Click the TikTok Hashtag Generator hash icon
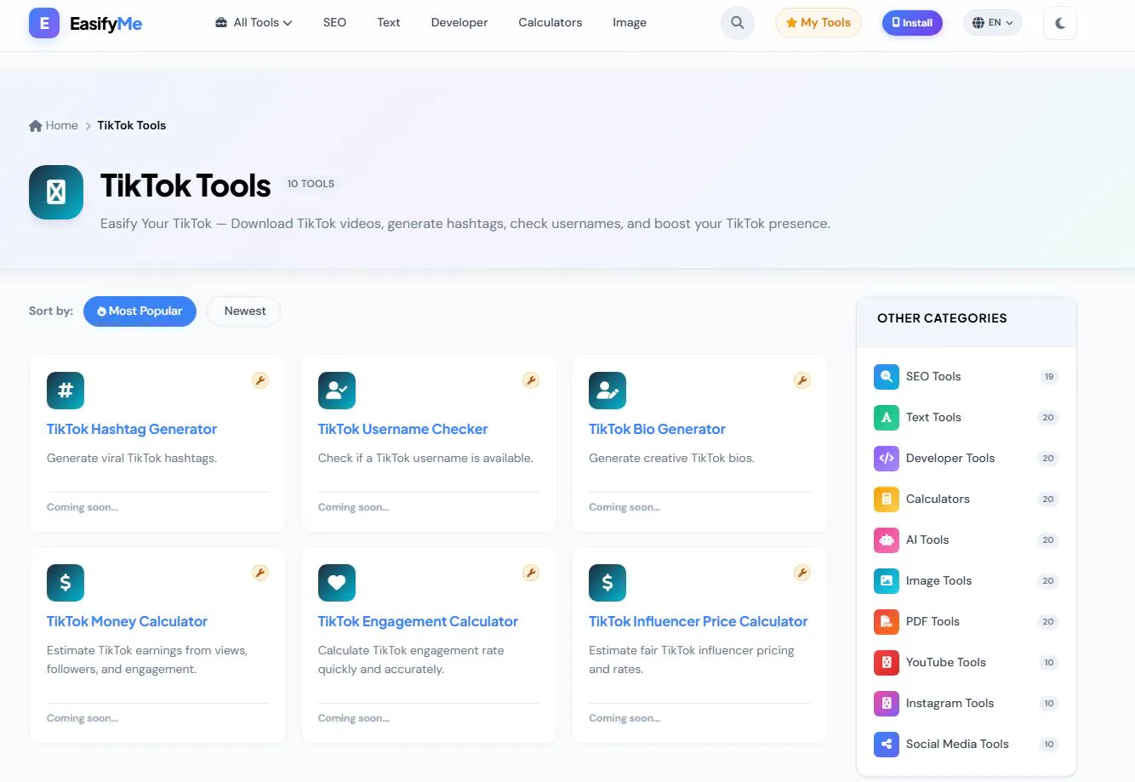This screenshot has width=1135, height=782. 66,391
